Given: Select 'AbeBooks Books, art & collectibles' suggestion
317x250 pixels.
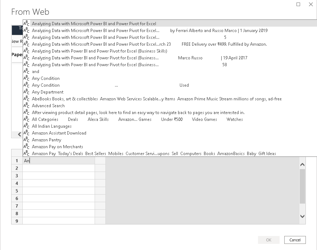Looking at the screenshot, I should click(170, 99).
